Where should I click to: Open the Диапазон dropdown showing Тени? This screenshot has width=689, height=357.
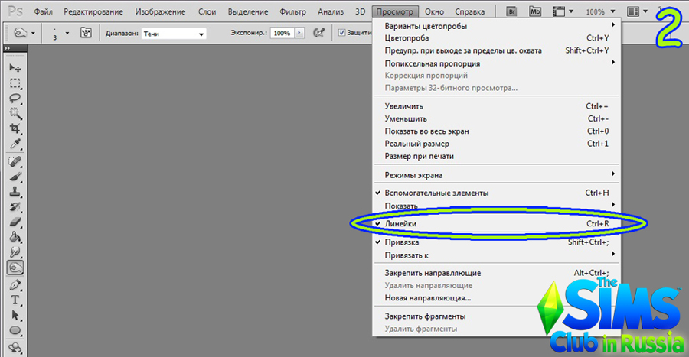[x=173, y=34]
